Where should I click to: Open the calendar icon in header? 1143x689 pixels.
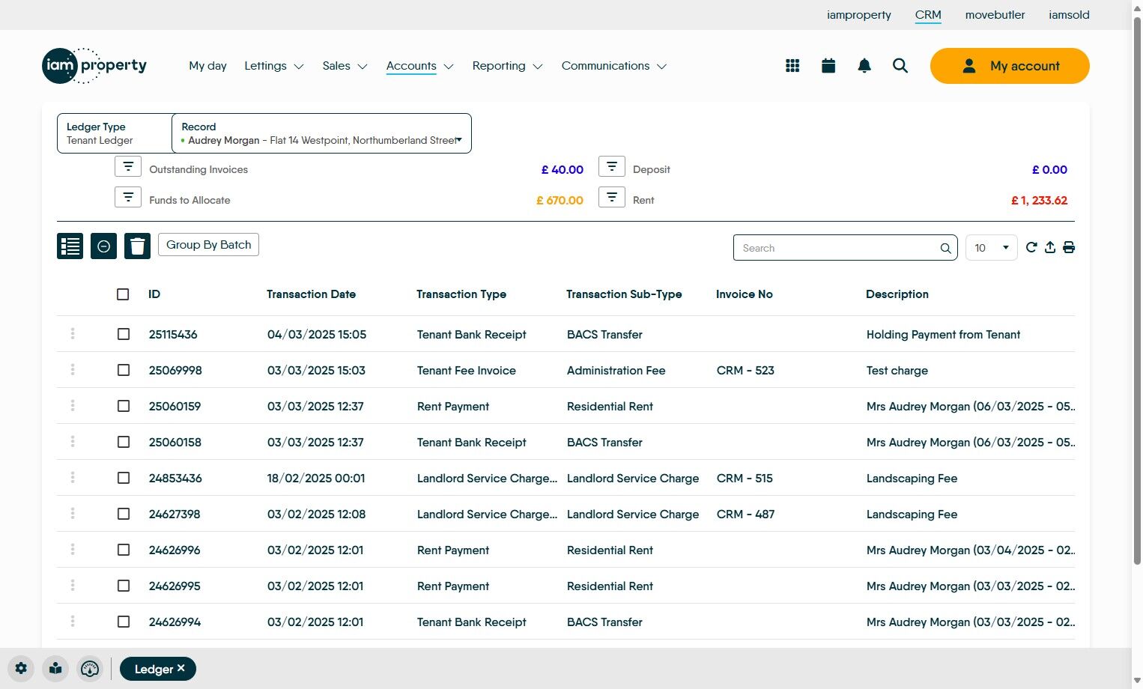coord(828,66)
